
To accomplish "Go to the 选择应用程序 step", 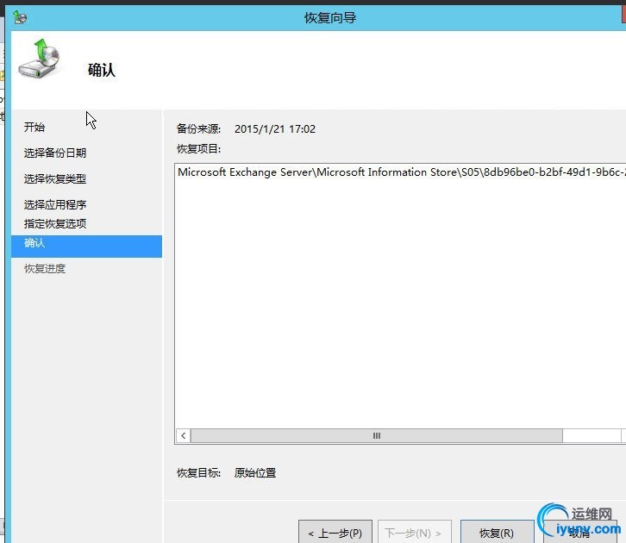I will (55, 204).
